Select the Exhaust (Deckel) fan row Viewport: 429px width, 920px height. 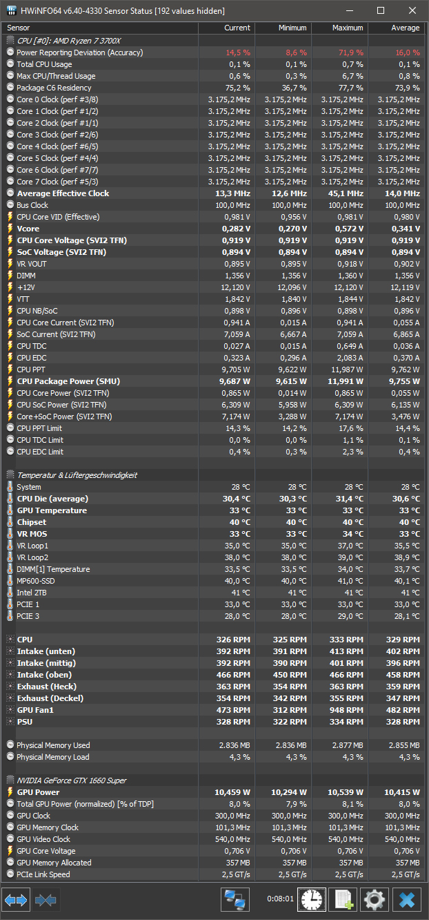click(213, 698)
